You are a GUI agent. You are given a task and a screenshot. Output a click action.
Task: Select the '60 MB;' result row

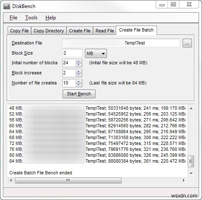pos(97,126)
